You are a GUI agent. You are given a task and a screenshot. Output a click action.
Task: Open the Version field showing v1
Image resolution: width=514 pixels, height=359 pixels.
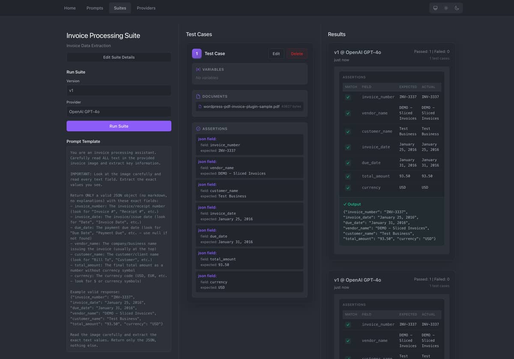pos(119,91)
